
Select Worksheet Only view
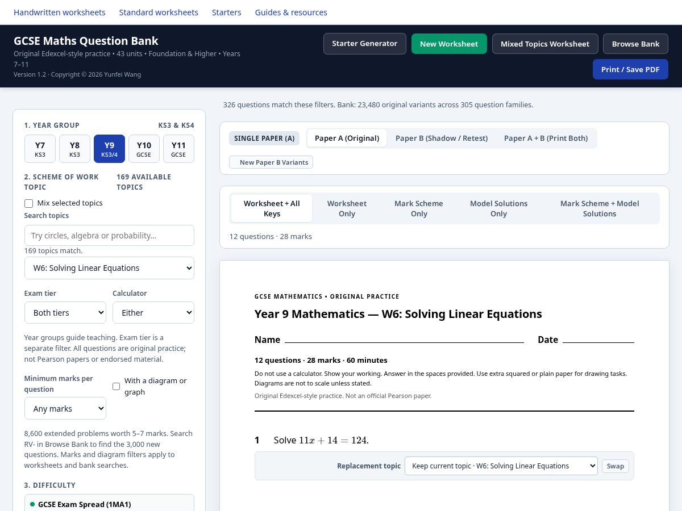(347, 208)
